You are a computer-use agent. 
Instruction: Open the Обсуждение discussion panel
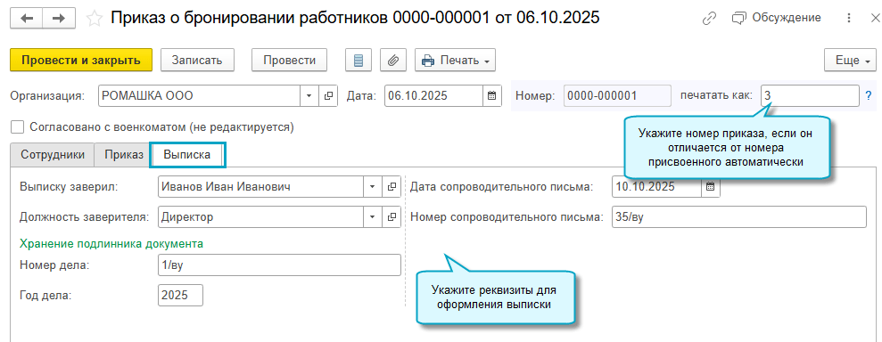(776, 18)
